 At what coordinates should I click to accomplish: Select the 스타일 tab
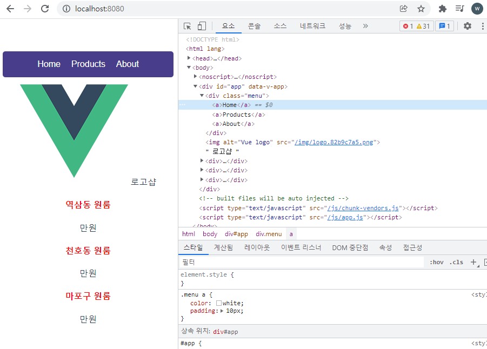pyautogui.click(x=193, y=247)
